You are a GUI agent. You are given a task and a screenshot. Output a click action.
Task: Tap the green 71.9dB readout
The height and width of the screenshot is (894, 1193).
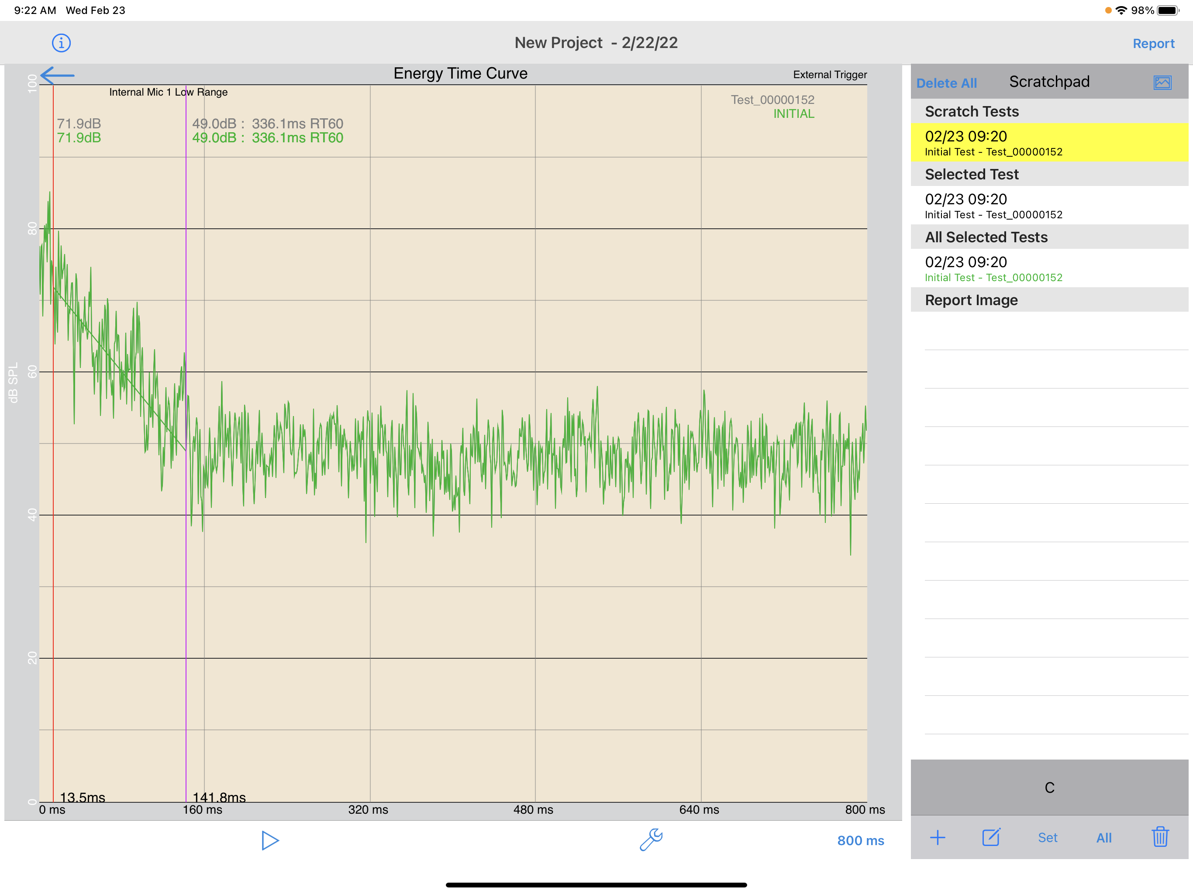[x=79, y=138]
